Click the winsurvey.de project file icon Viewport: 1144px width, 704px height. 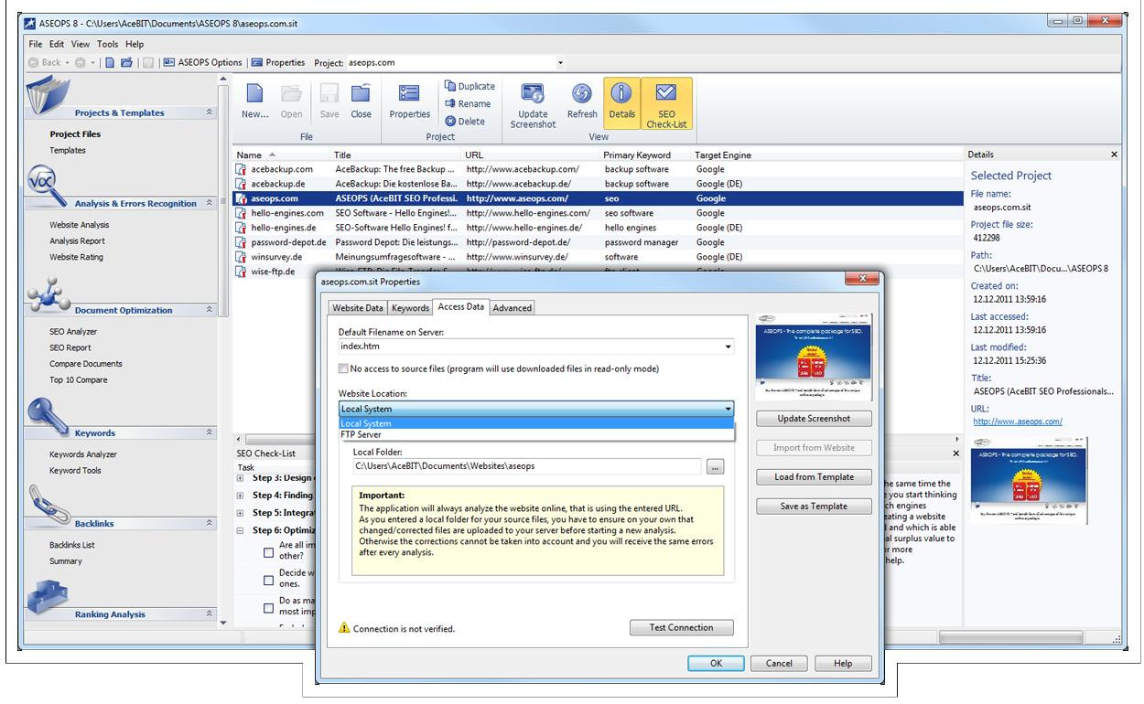click(x=242, y=257)
